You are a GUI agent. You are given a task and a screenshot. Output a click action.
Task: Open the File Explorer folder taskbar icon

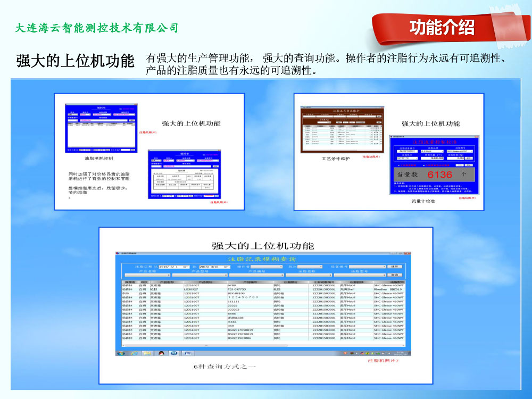tap(146, 353)
